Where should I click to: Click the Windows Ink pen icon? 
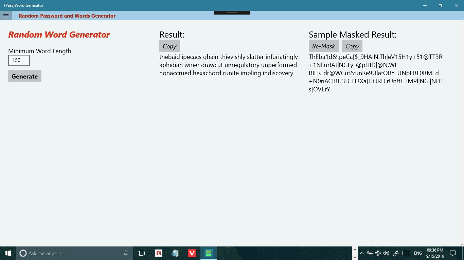tap(395, 253)
